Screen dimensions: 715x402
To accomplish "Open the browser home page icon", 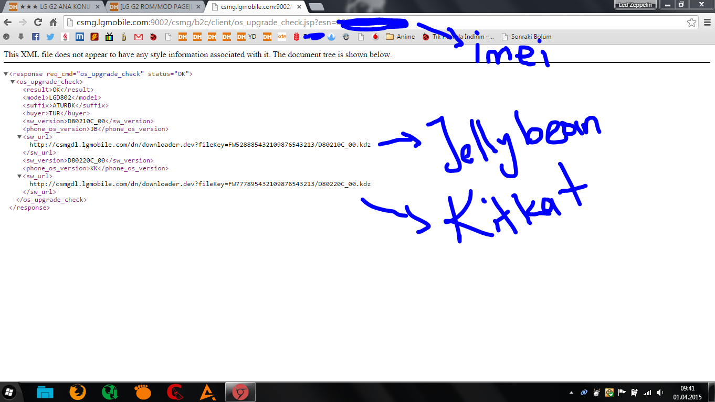I will click(53, 23).
